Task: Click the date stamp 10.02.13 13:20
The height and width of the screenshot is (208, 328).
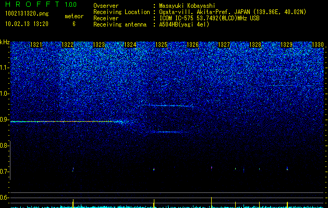Action: (x=27, y=24)
